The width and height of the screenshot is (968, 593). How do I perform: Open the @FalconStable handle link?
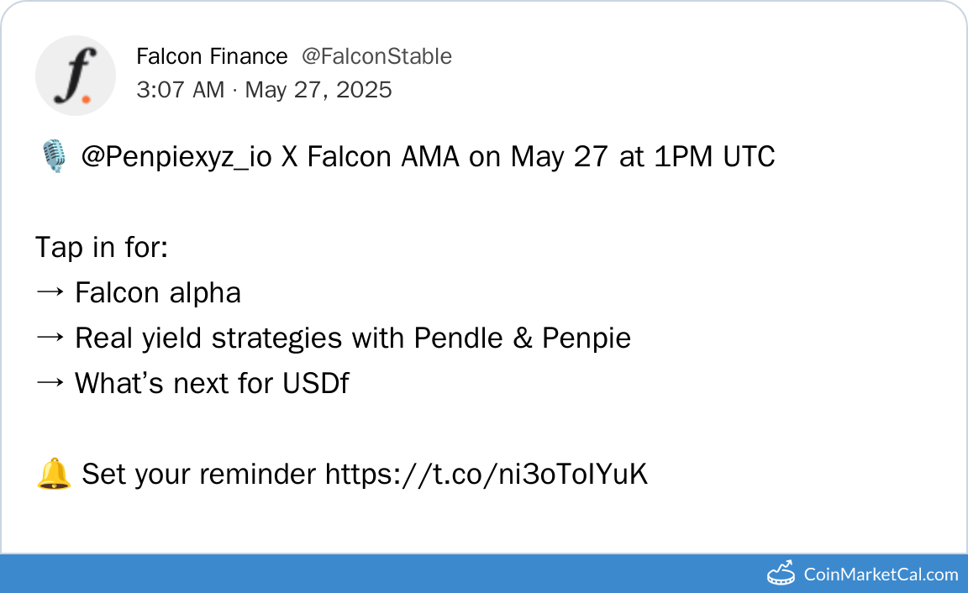tap(376, 56)
